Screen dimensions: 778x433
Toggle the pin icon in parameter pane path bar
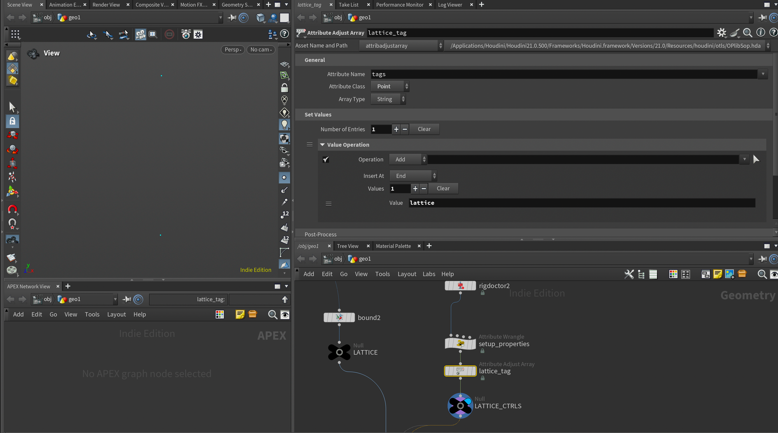pyautogui.click(x=762, y=17)
